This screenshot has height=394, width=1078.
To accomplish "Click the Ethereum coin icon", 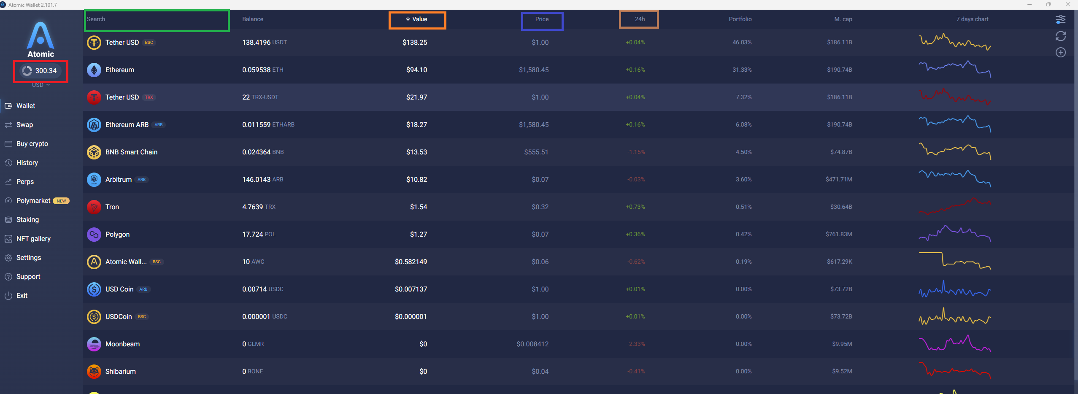I will tap(94, 70).
